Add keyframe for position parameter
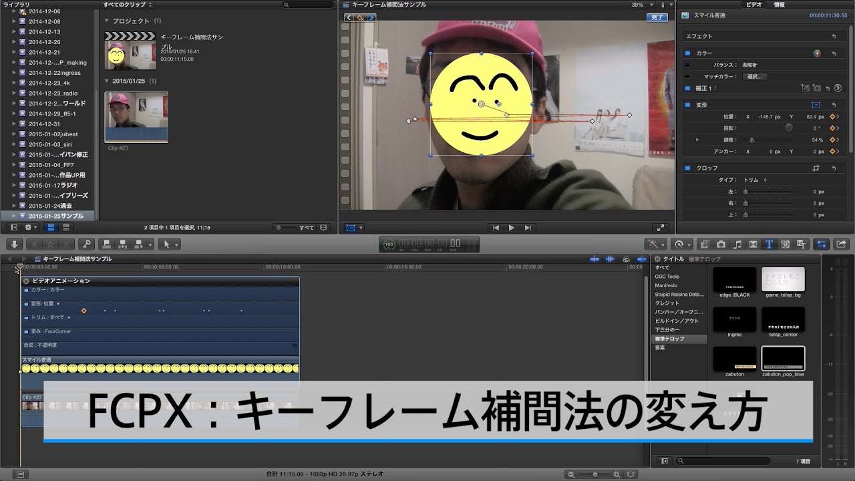 pyautogui.click(x=834, y=116)
